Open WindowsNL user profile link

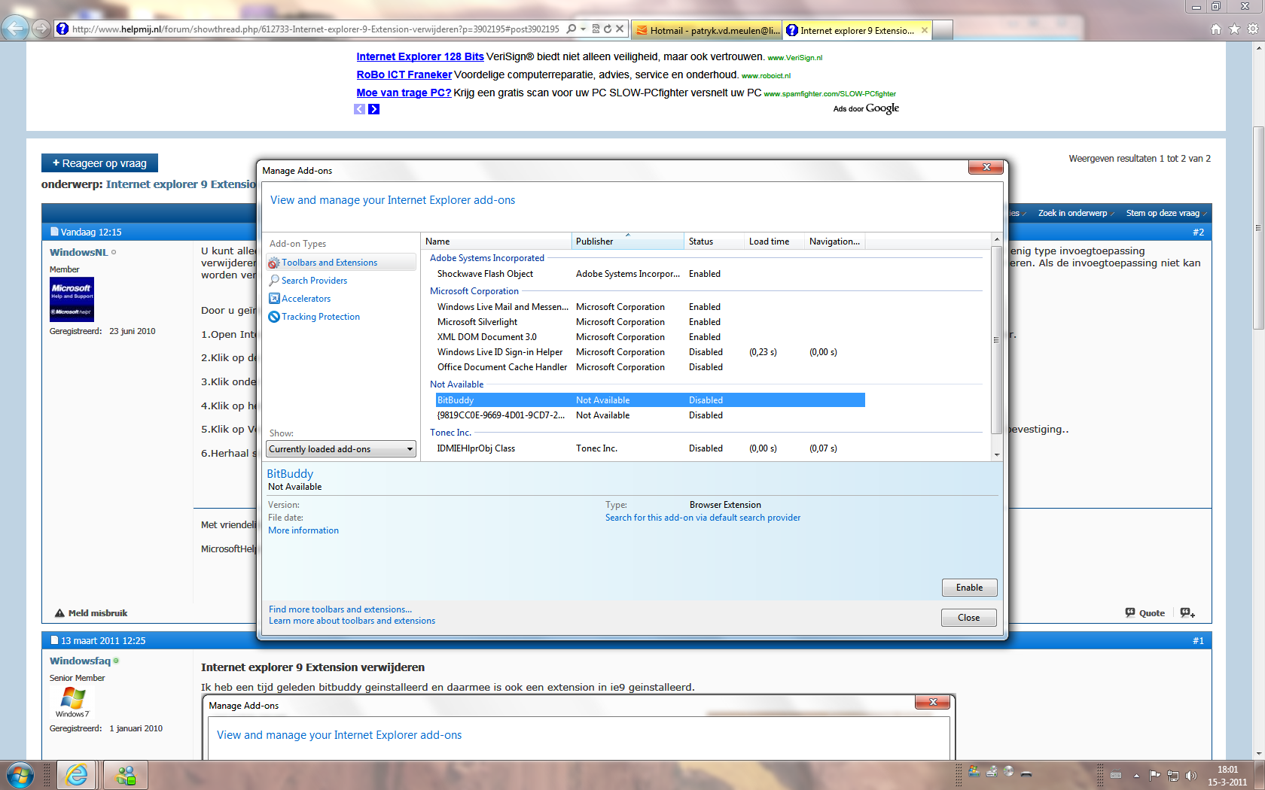point(79,252)
